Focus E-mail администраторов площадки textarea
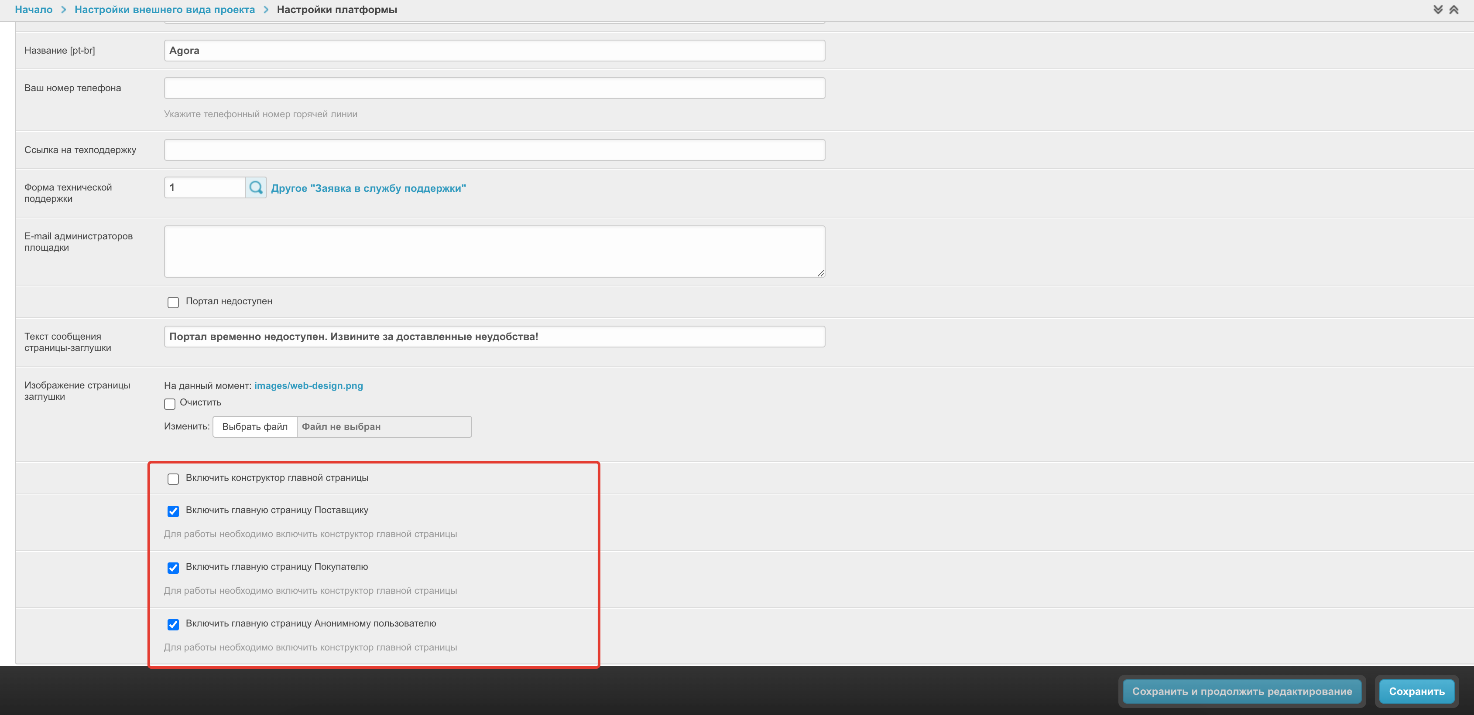The height and width of the screenshot is (715, 1474). point(494,252)
